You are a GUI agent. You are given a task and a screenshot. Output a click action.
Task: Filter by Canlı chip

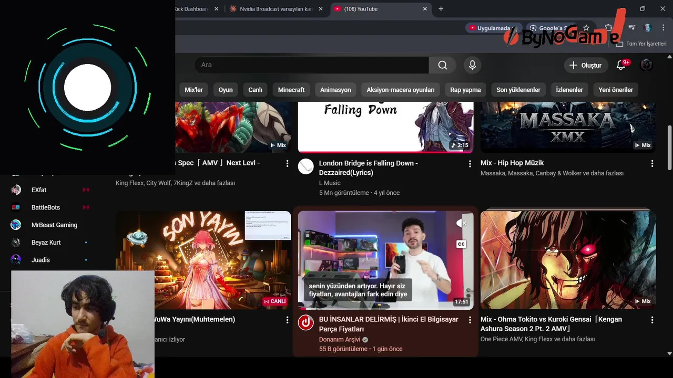click(x=255, y=90)
